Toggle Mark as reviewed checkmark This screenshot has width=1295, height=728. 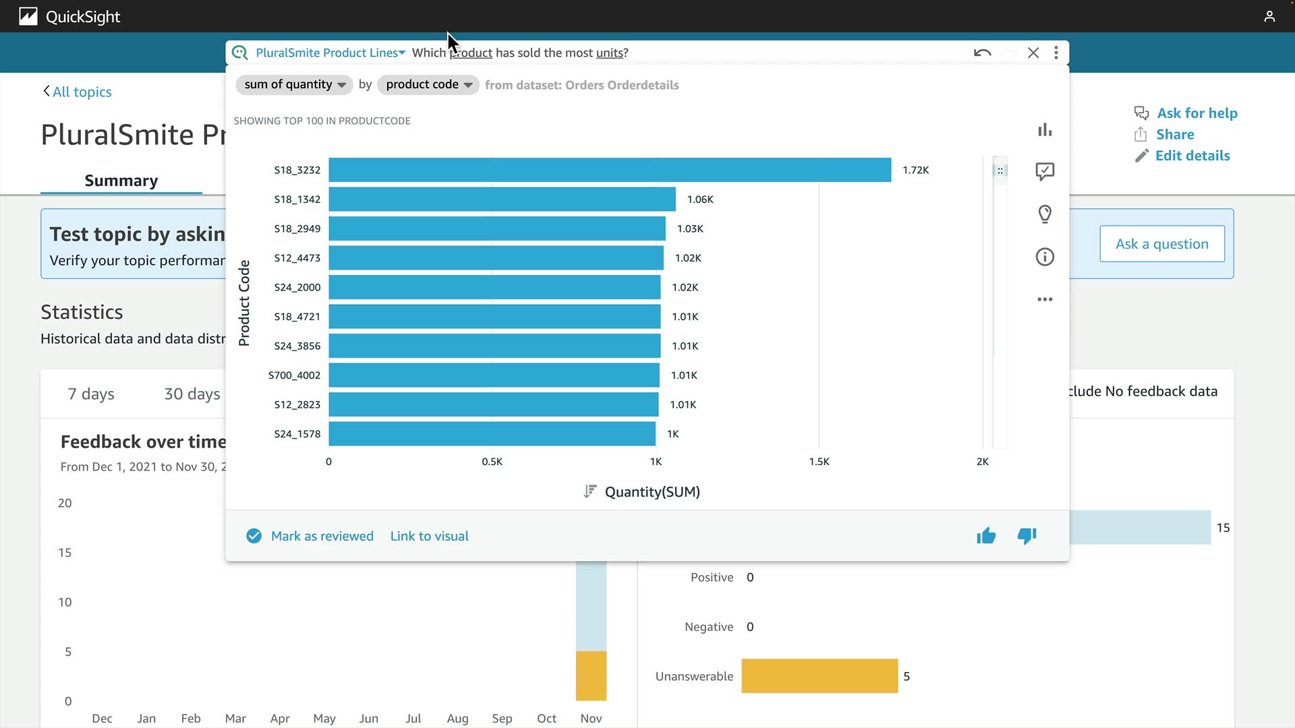click(x=254, y=536)
